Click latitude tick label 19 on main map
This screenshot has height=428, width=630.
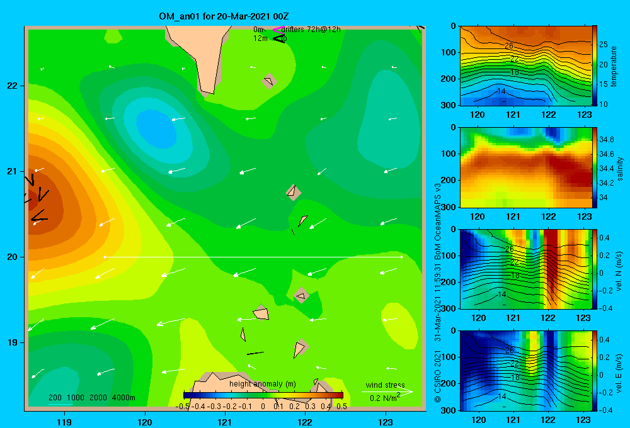tap(13, 342)
